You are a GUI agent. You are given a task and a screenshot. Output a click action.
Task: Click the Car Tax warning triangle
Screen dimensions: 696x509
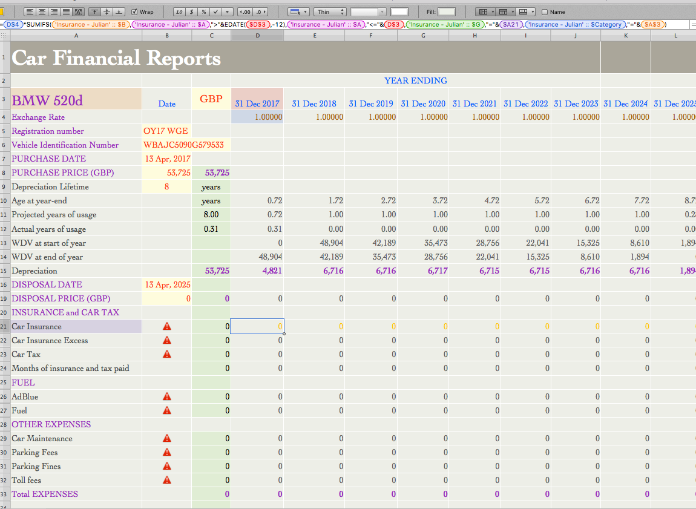[x=167, y=354]
